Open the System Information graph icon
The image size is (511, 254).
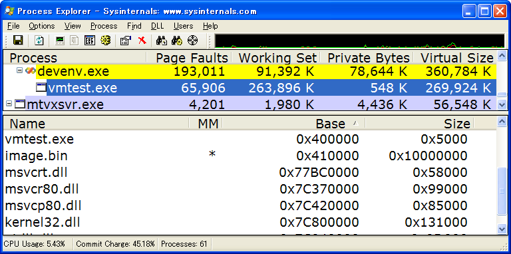(60, 41)
